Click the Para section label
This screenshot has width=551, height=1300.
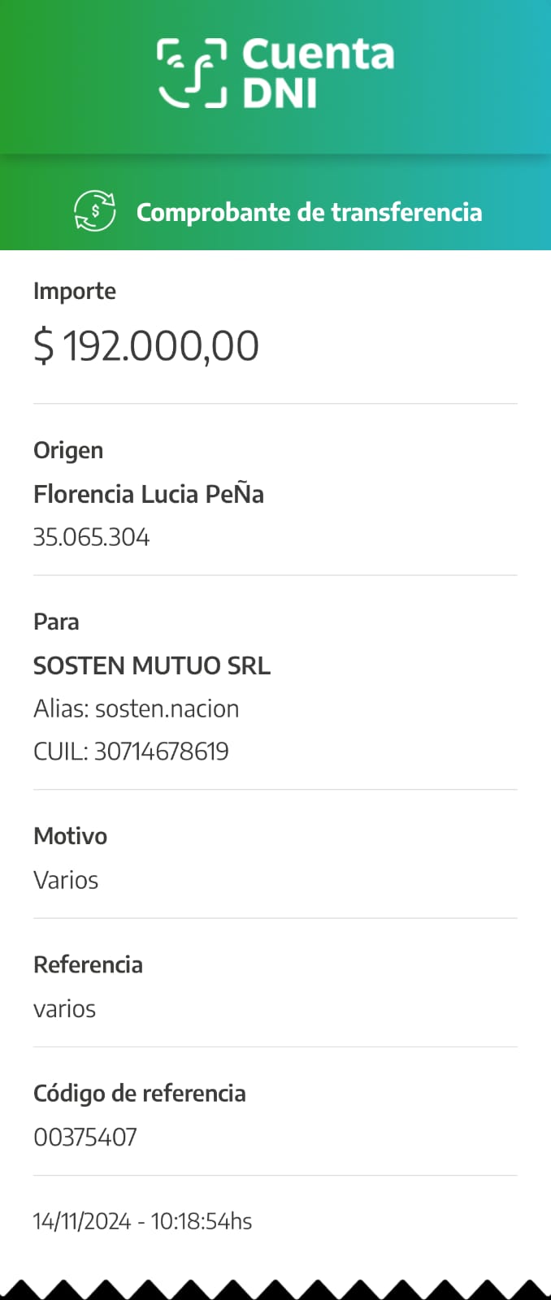tap(56, 622)
